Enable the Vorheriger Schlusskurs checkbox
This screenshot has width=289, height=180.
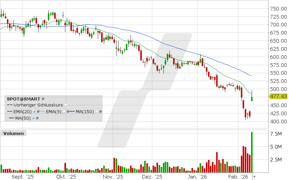pyautogui.click(x=66, y=105)
